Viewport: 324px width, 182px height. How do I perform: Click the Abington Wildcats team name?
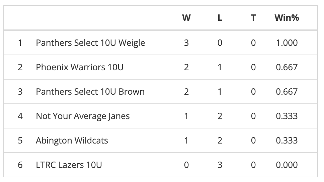pyautogui.click(x=72, y=141)
